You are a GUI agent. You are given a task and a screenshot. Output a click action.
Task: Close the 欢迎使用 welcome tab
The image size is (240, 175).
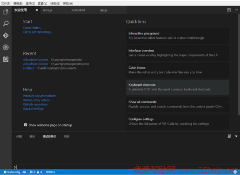(x=37, y=10)
